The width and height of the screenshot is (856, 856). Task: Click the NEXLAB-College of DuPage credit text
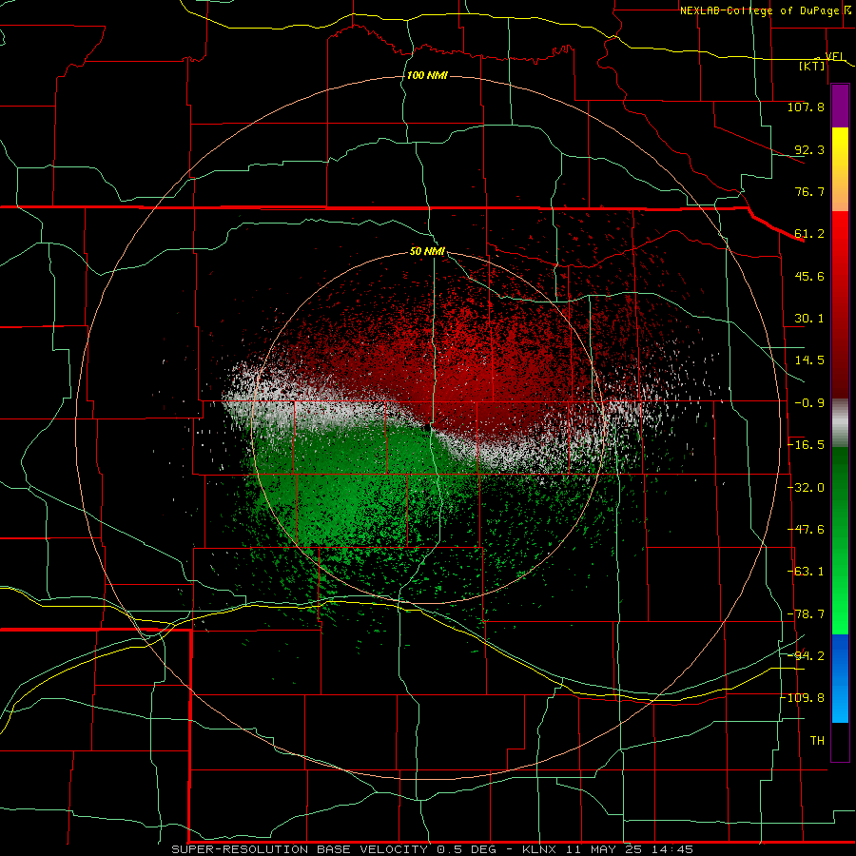759,10
